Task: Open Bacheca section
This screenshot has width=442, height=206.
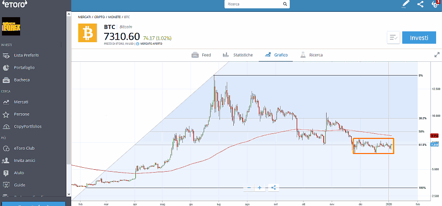Action: (22, 80)
